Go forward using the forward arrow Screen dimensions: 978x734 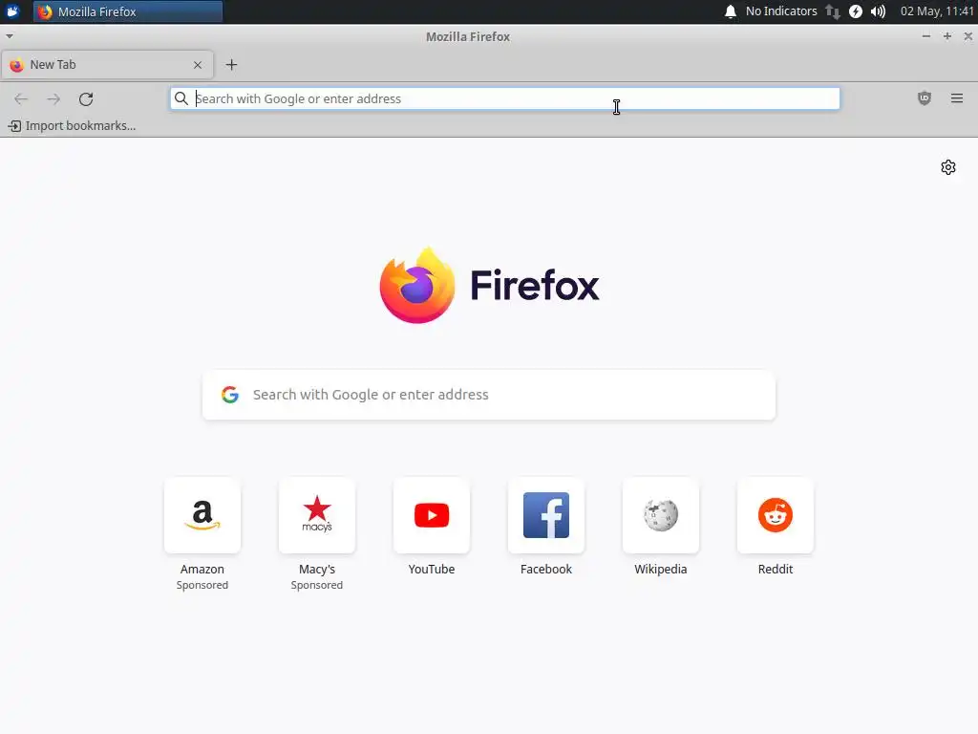click(53, 98)
